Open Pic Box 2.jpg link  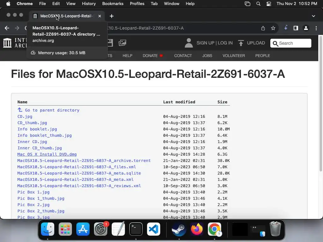point(33,205)
